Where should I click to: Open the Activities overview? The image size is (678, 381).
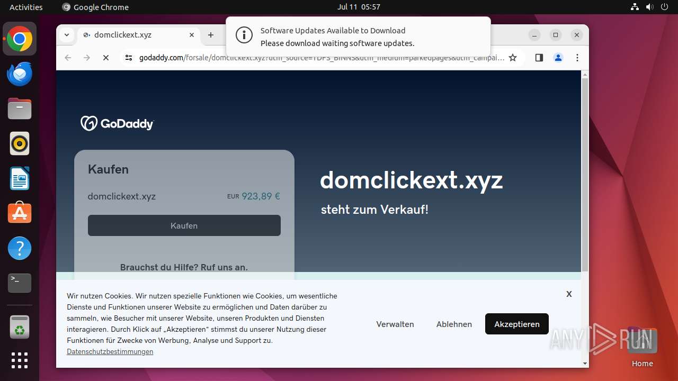click(x=26, y=7)
